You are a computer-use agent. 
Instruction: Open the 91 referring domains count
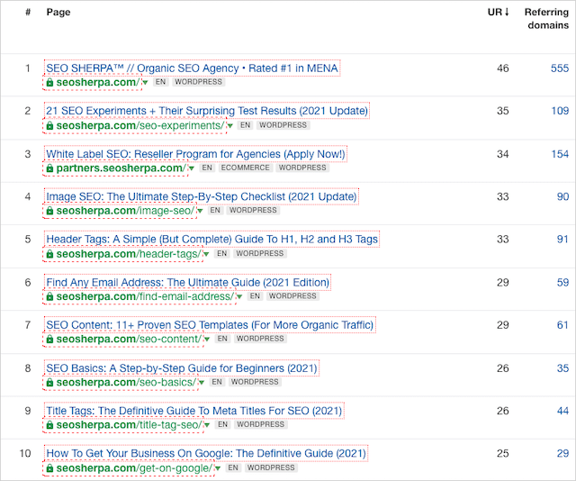click(563, 240)
